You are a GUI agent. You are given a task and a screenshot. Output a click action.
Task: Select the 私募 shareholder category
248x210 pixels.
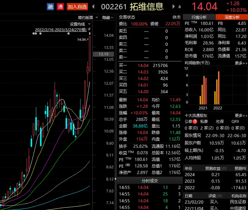204,121
